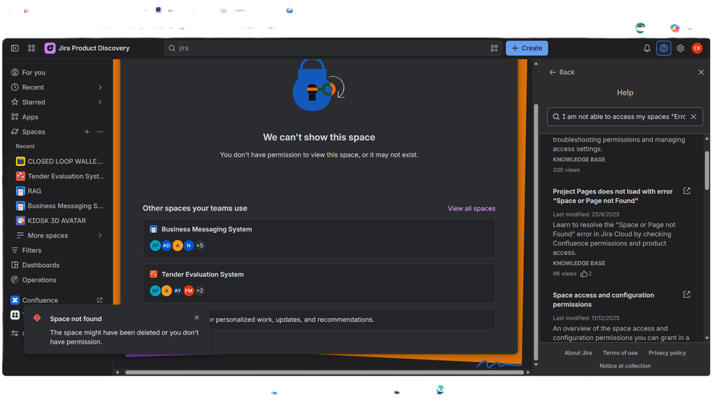Add a new space with the plus icon
This screenshot has width=712, height=400.
point(87,132)
